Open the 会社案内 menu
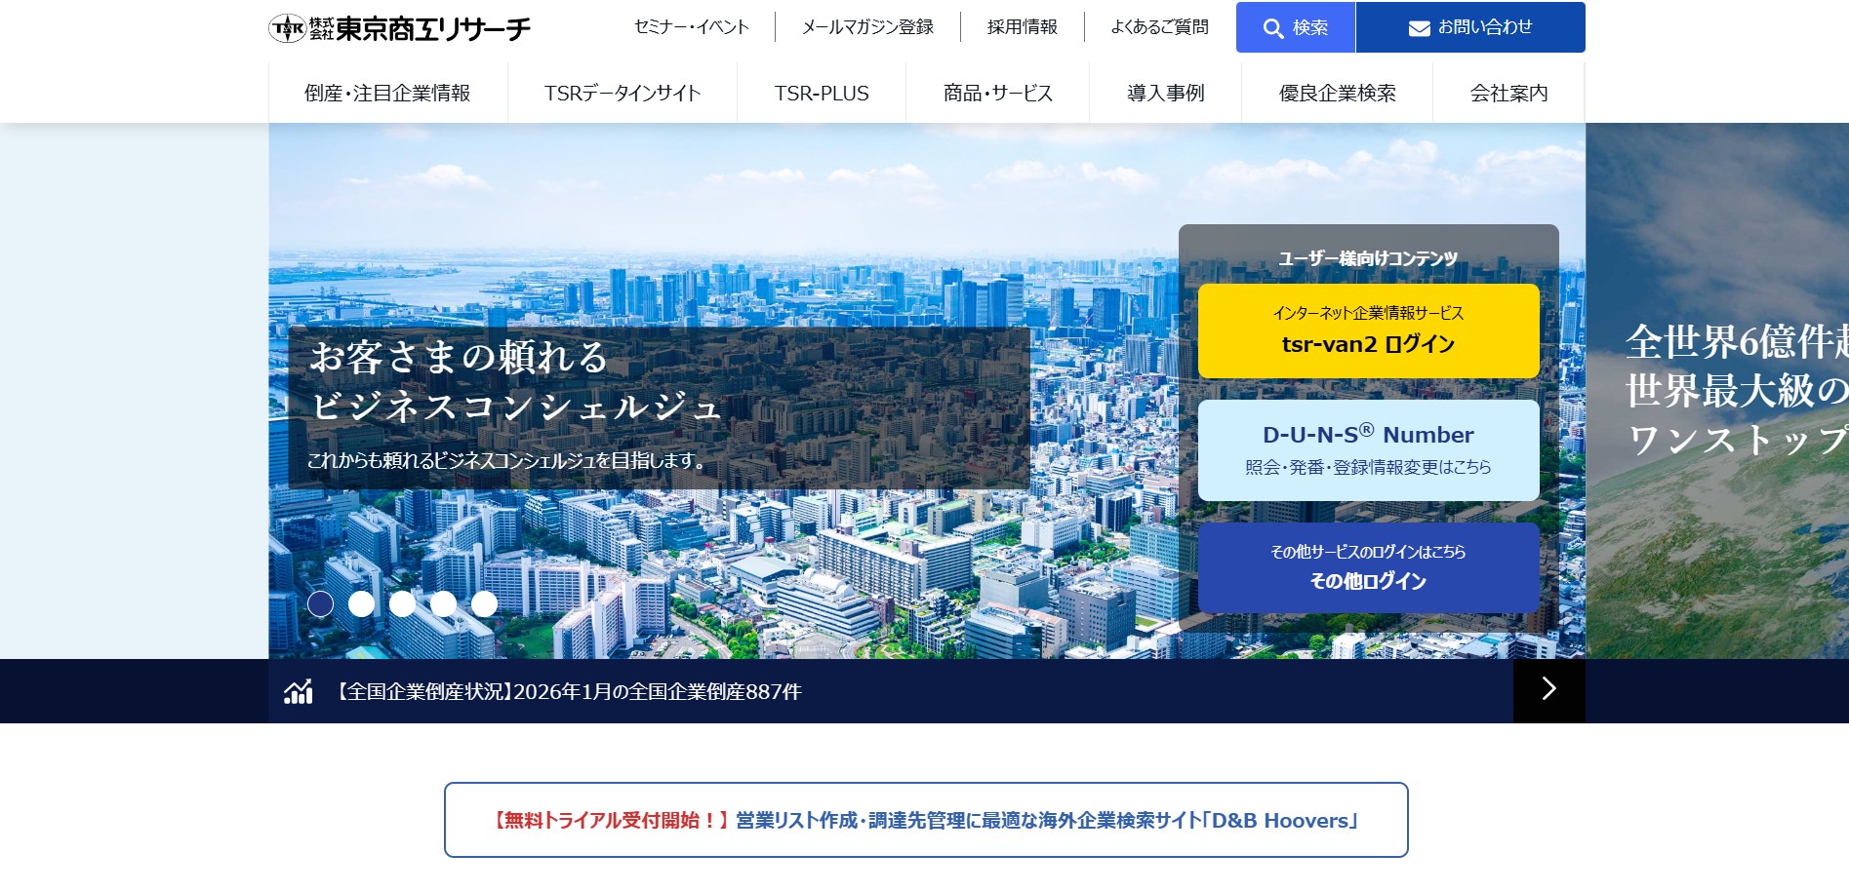 pos(1509,93)
